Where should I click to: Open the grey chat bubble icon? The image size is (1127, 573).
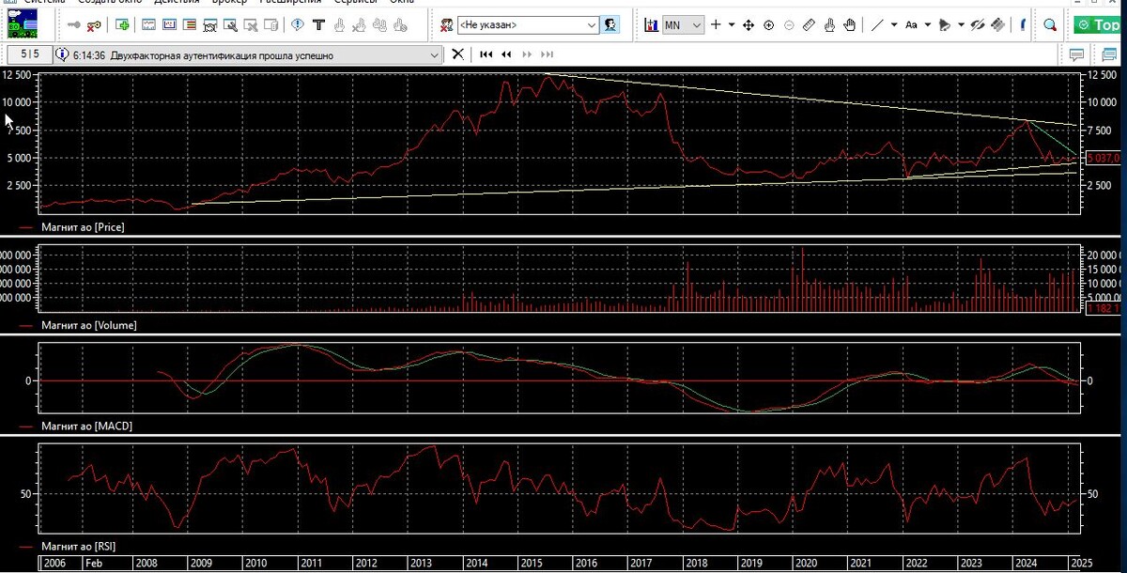[x=1078, y=54]
